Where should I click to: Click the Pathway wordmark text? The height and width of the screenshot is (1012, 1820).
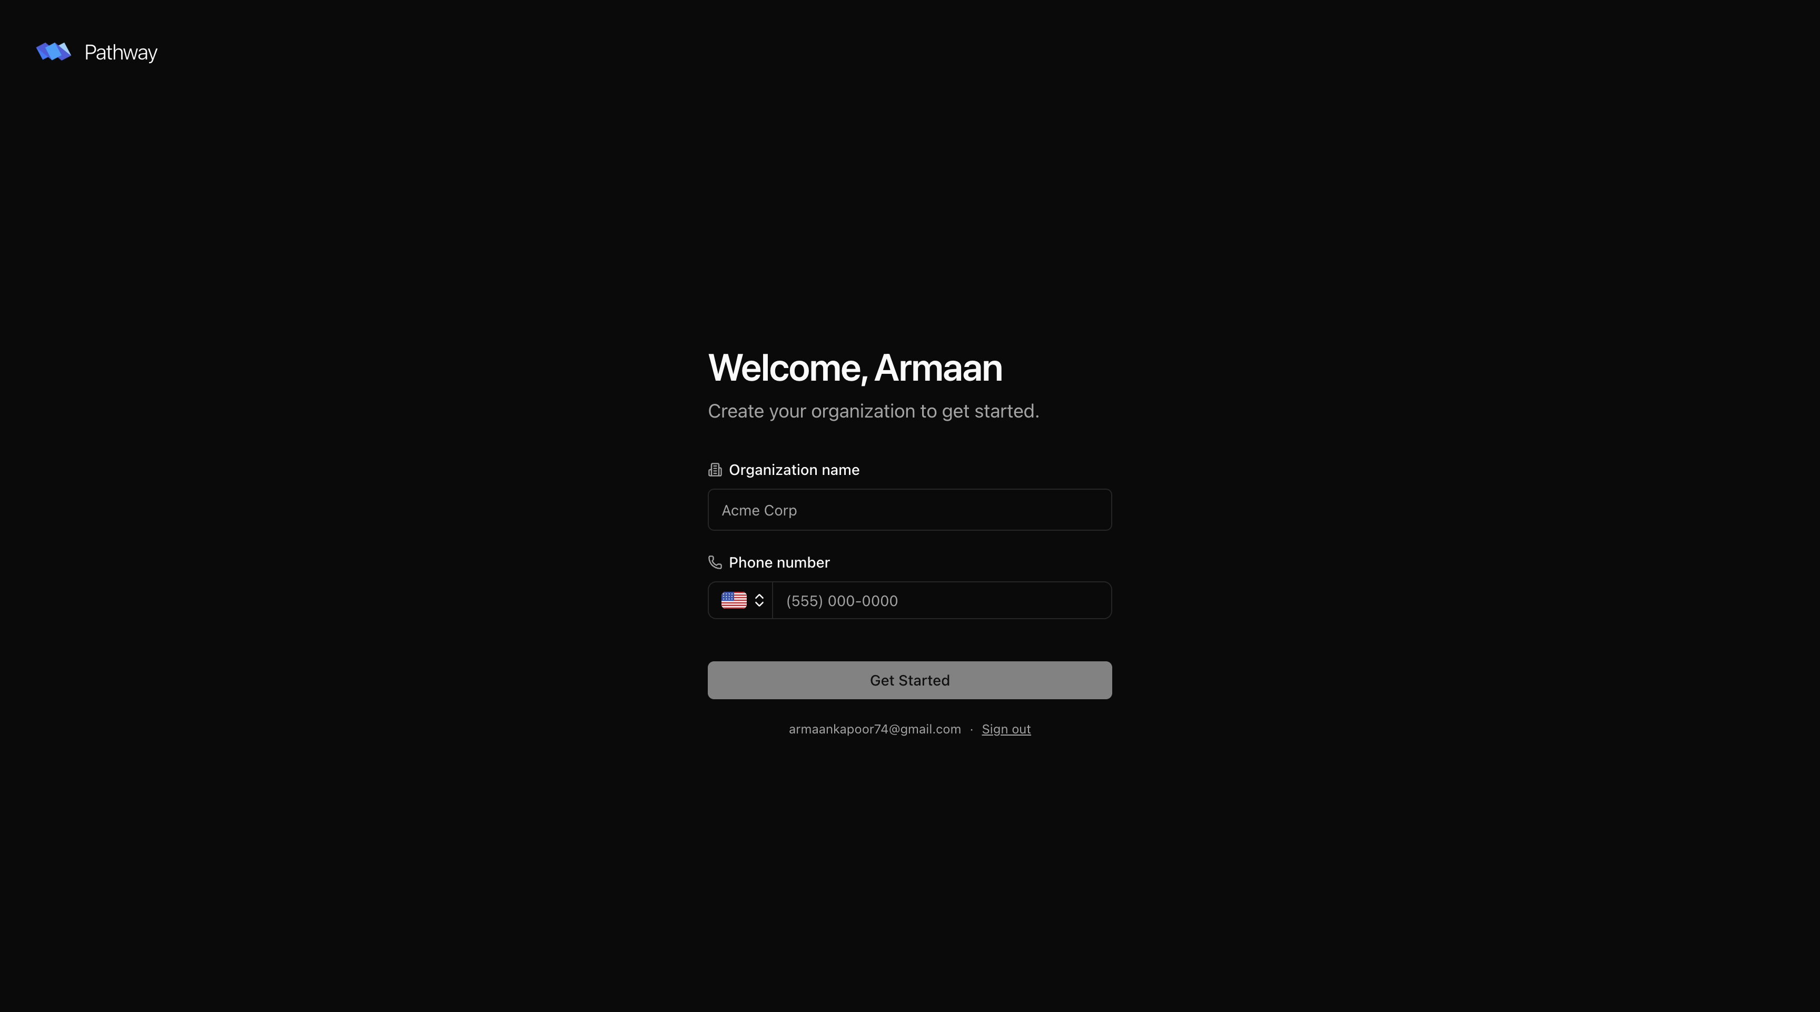(x=121, y=52)
